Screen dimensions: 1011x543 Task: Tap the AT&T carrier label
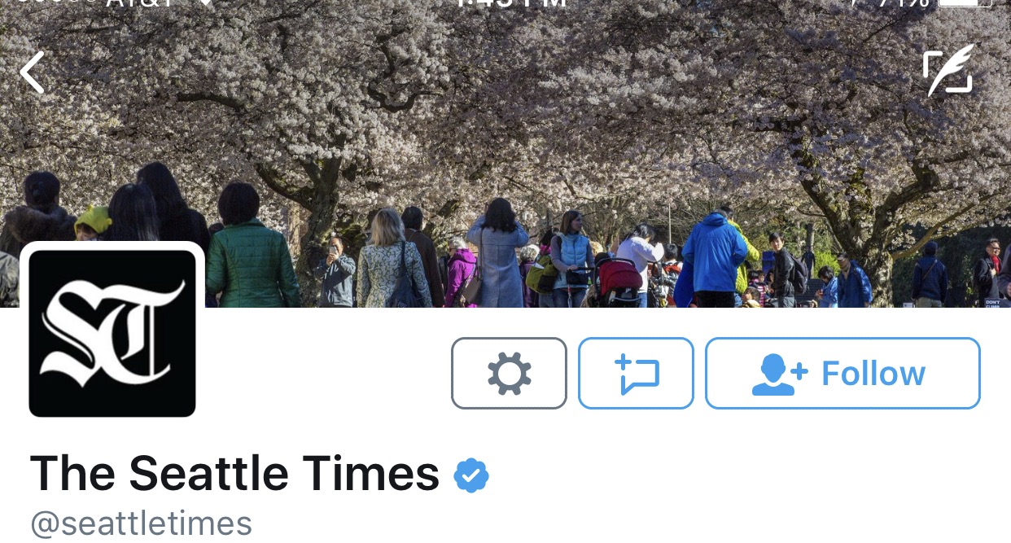point(140,2)
